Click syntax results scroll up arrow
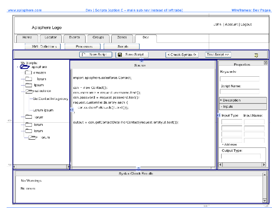272x208 pixels. pyautogui.click(x=265, y=175)
